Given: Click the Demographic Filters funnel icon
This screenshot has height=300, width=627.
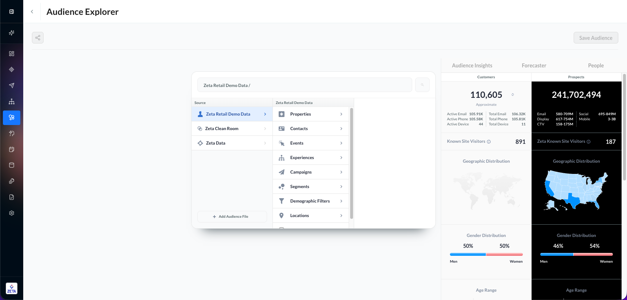Looking at the screenshot, I should [282, 201].
